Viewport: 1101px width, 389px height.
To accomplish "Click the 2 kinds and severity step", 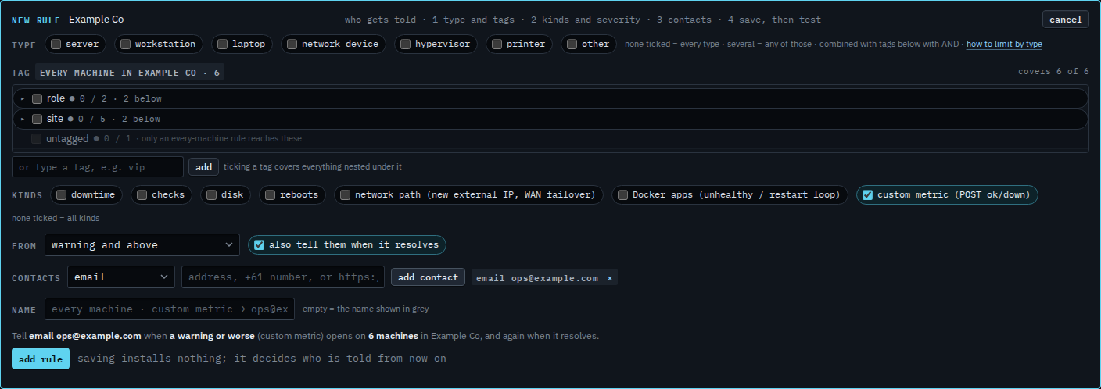I will pyautogui.click(x=587, y=20).
